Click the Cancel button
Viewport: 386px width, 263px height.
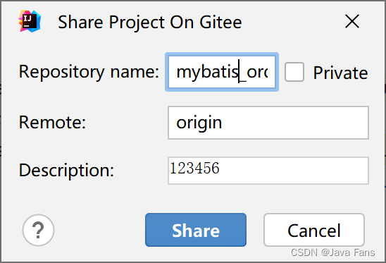(314, 230)
